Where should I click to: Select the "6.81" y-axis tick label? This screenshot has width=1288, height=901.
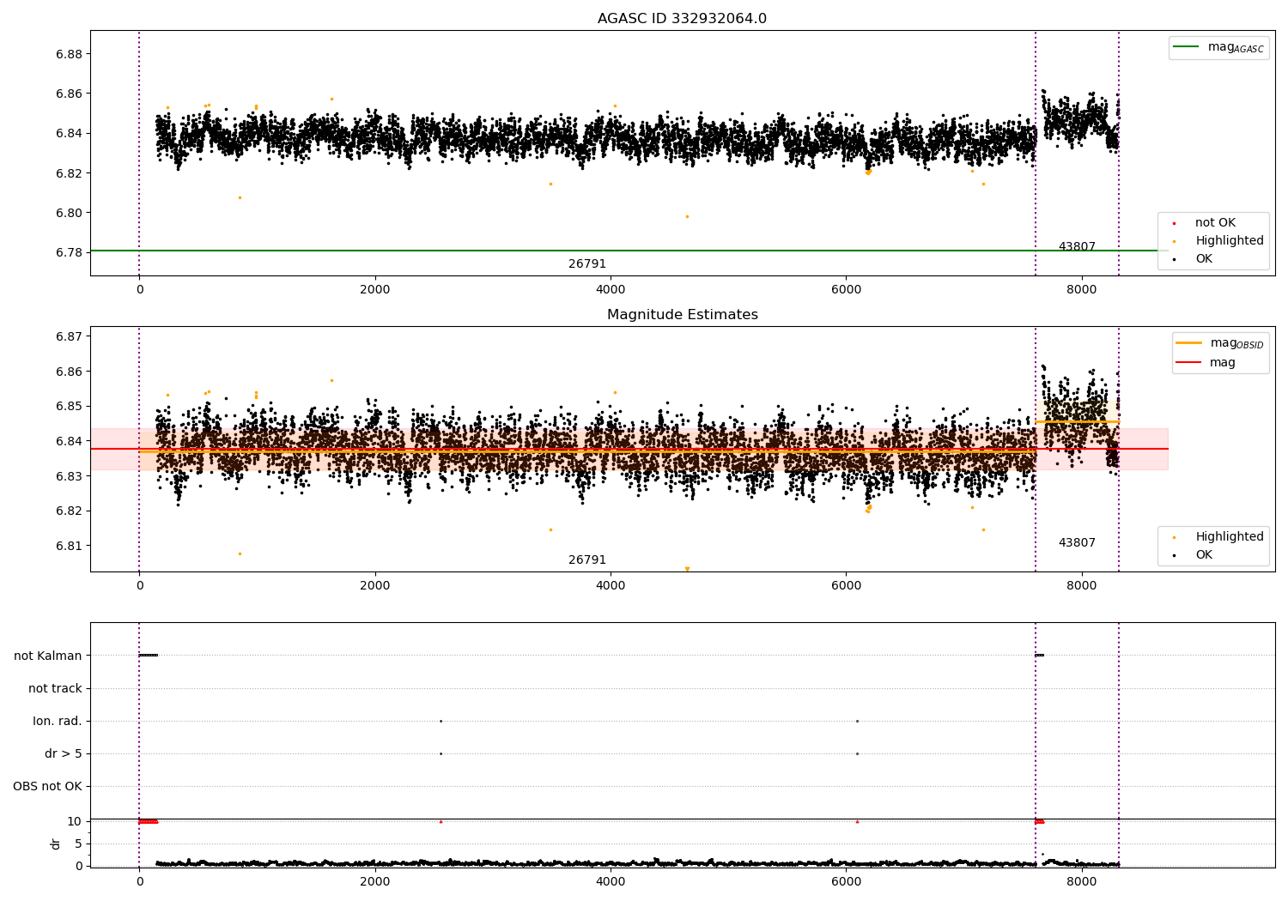(69, 546)
